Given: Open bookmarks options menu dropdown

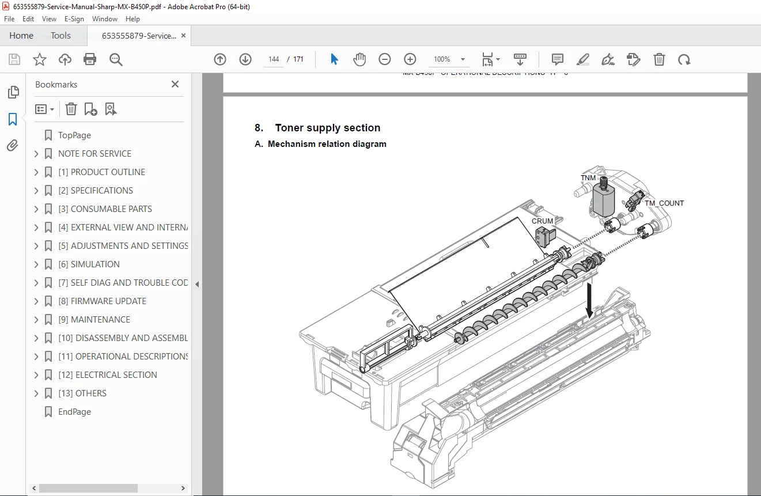Looking at the screenshot, I should tap(44, 109).
